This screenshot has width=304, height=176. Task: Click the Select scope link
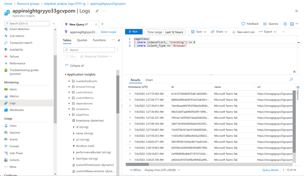pyautogui.click(x=108, y=32)
